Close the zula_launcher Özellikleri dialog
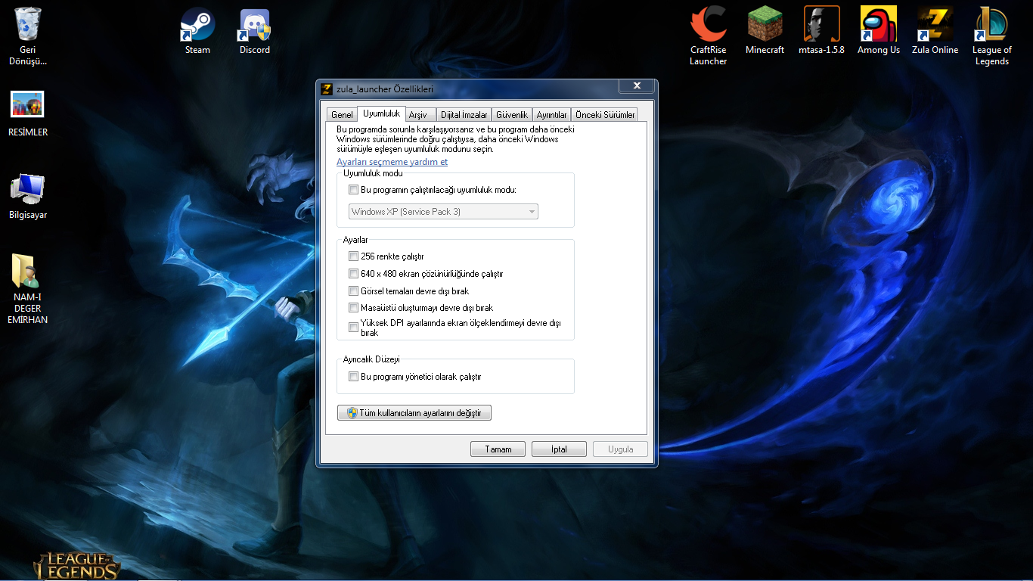The height and width of the screenshot is (581, 1033). [x=637, y=86]
